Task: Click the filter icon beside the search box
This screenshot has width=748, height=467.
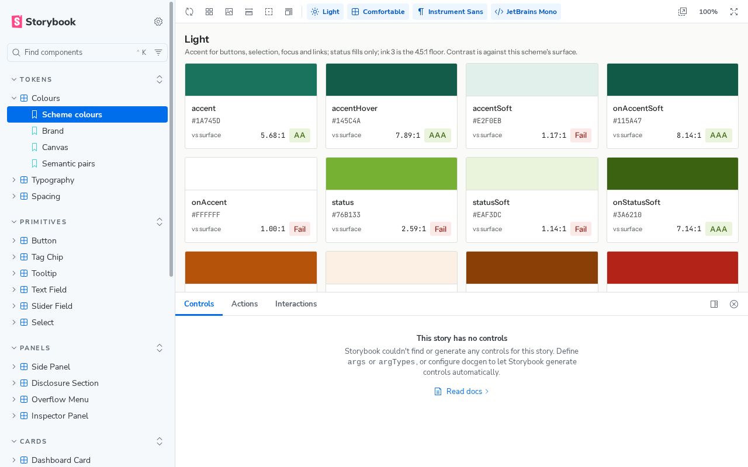Action: (158, 53)
